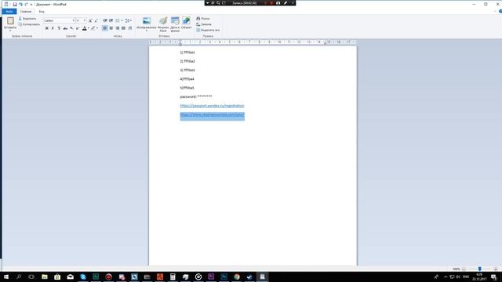Click the Decrease indent icon
Screen dimensions: 502x282
[x=105, y=20]
